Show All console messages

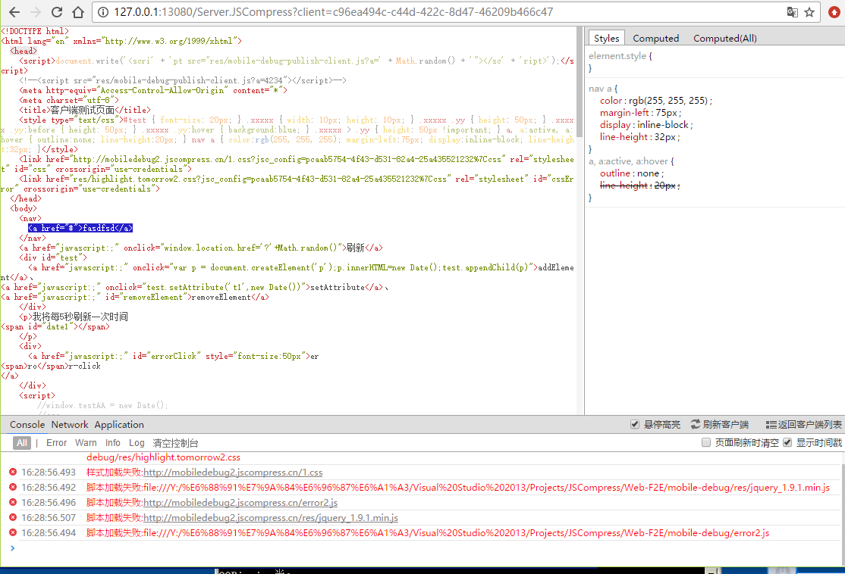click(x=21, y=443)
